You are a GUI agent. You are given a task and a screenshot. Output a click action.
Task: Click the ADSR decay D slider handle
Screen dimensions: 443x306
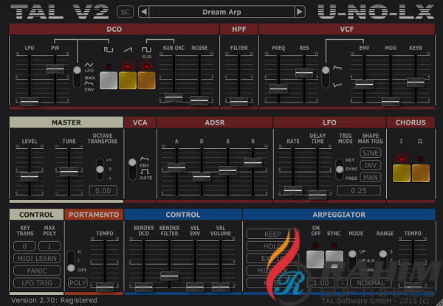(202, 176)
